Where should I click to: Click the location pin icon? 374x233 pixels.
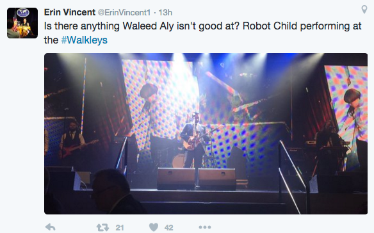(x=364, y=10)
